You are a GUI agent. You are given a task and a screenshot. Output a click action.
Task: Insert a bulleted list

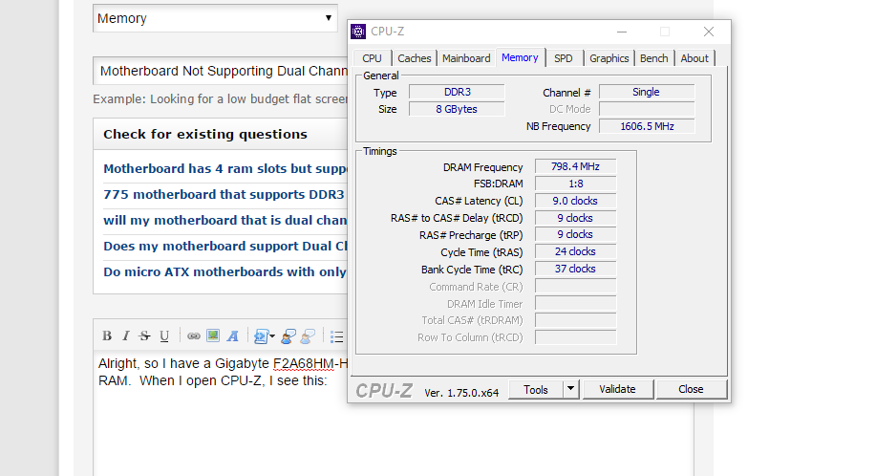coord(337,336)
